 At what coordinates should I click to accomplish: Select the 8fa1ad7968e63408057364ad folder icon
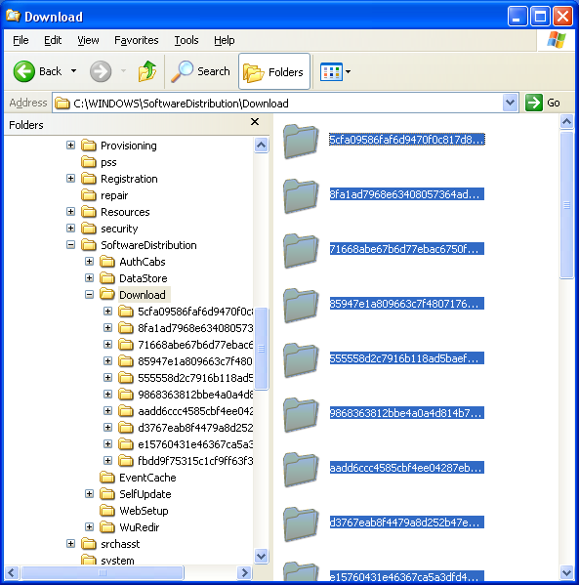click(301, 196)
